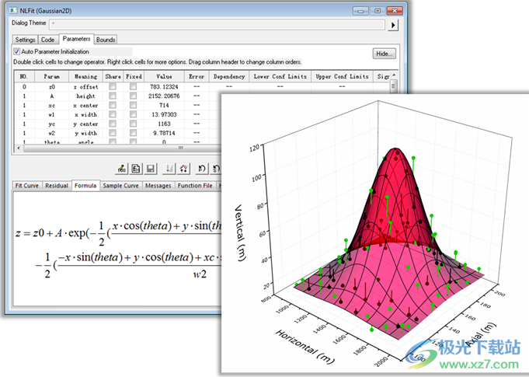Check the Share box for z0
Screen dimensions: 529x377
coord(113,87)
